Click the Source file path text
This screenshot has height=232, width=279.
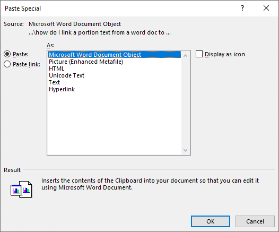point(100,32)
